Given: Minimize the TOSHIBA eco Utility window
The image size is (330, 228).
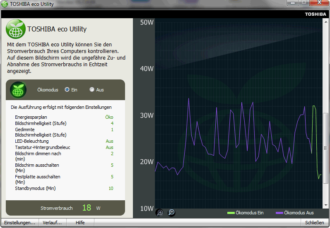Looking at the screenshot, I should click(293, 3).
